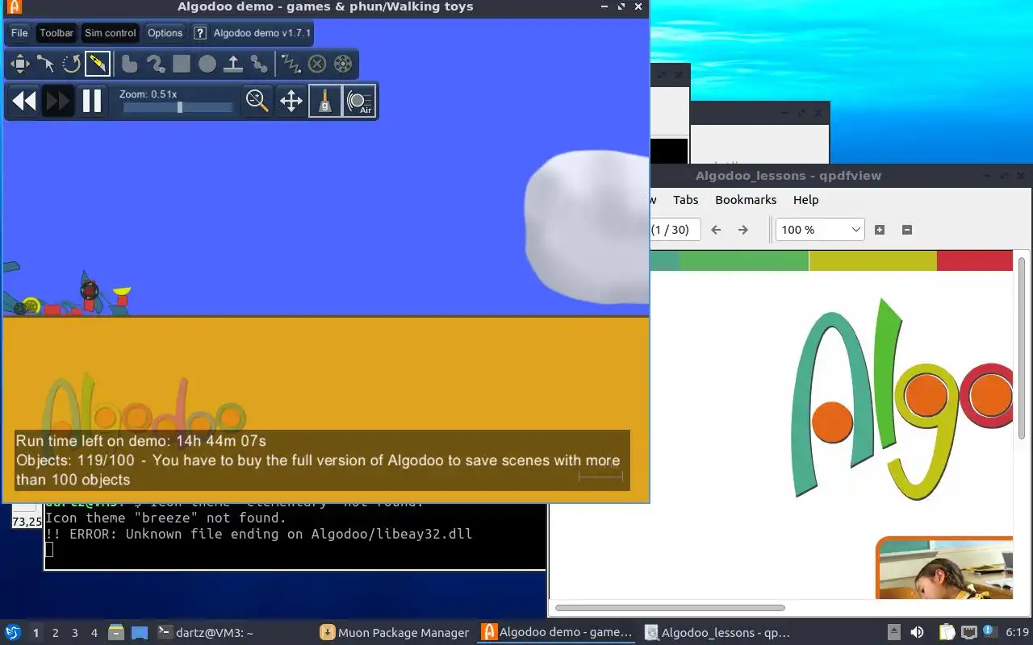Click the Zoom magnifier tool
Screen dimensions: 1033x645
257,101
